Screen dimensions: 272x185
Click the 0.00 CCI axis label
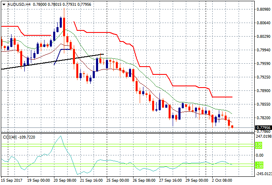coord(259,155)
